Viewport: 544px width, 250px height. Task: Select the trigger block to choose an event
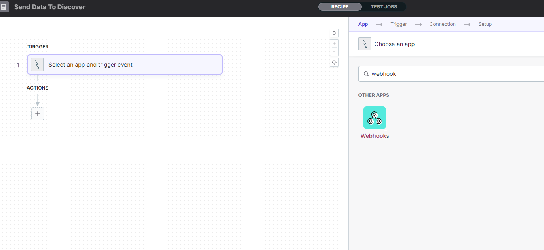tap(124, 65)
